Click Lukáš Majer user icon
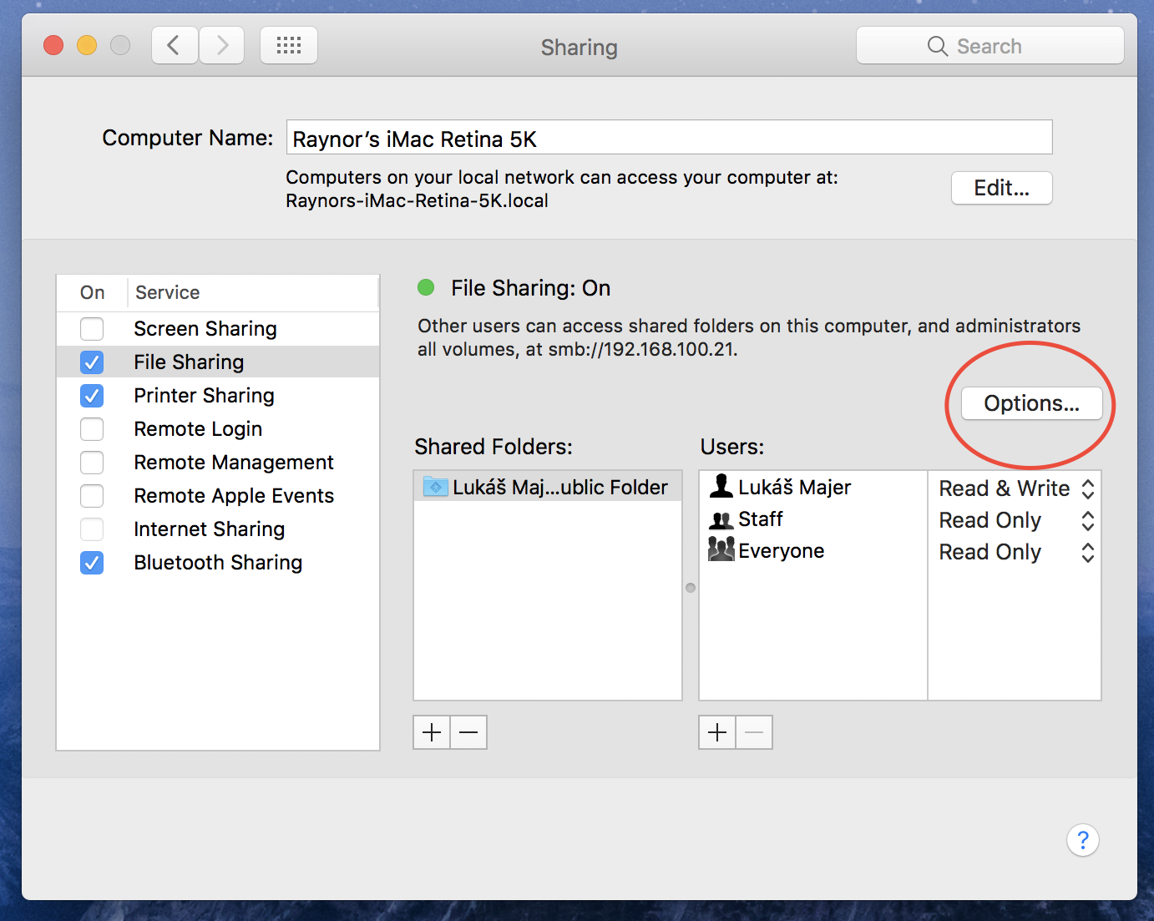The image size is (1154, 921). [x=721, y=485]
